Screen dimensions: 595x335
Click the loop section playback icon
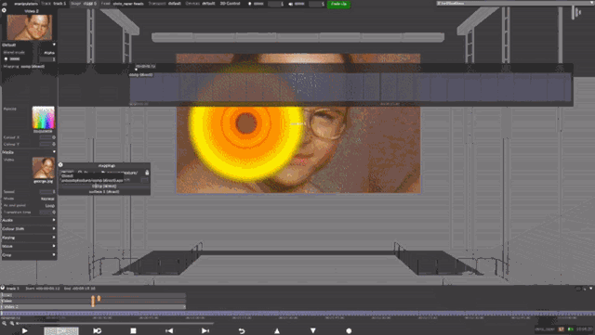[97, 331]
